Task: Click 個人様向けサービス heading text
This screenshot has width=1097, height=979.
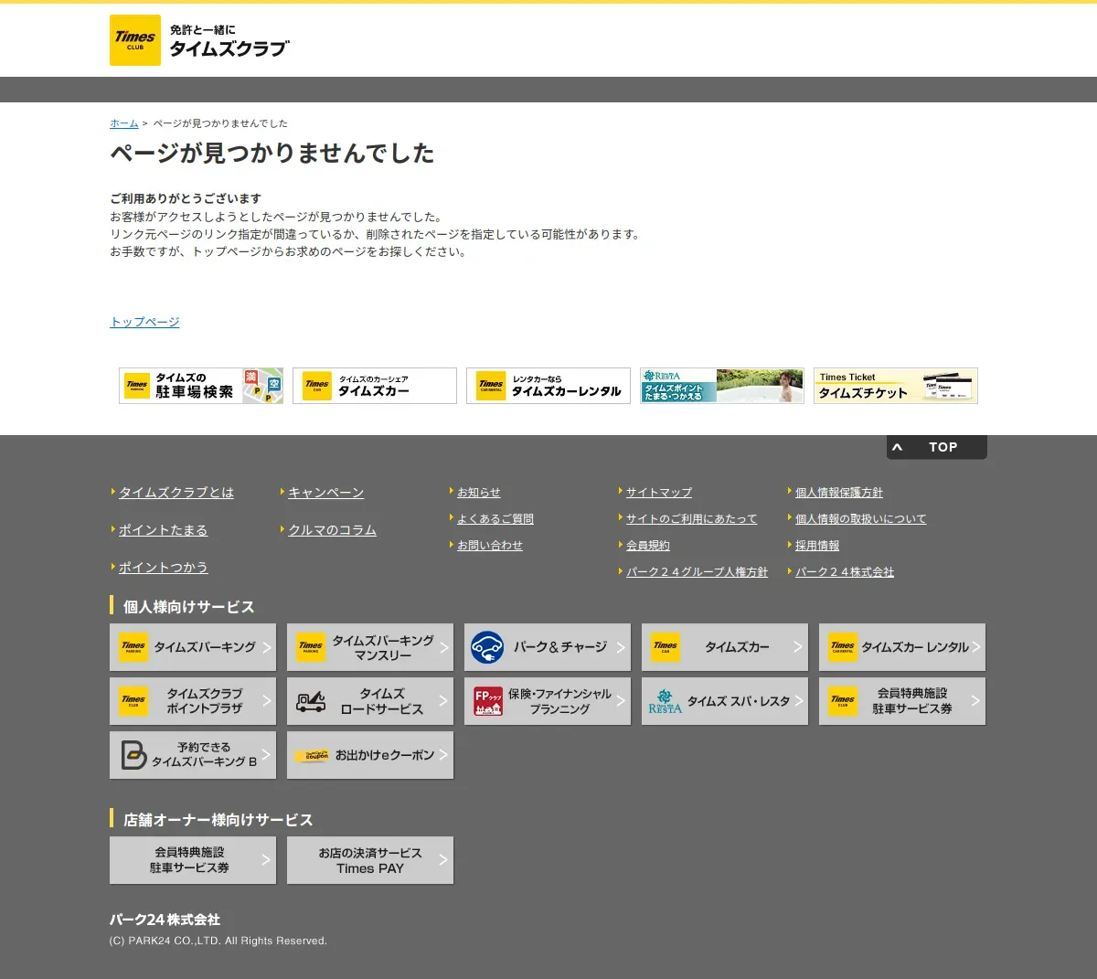Action: tap(188, 607)
